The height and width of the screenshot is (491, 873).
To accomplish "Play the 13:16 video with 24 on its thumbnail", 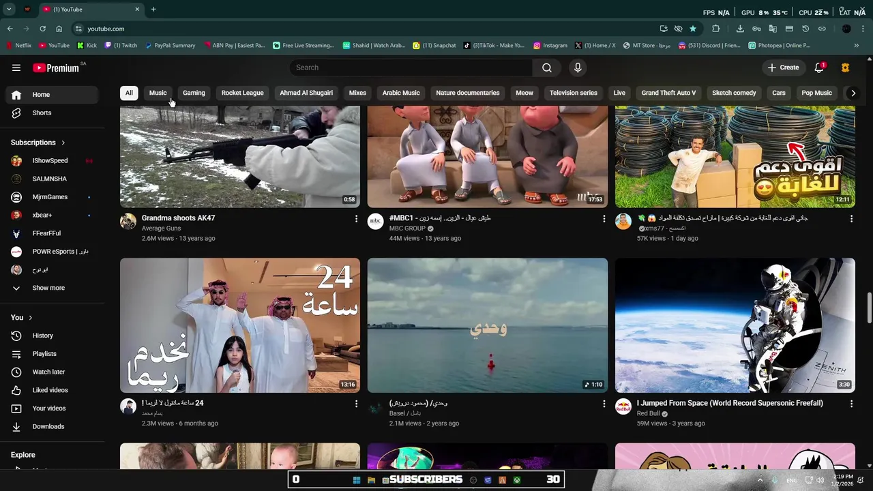I will tap(240, 325).
